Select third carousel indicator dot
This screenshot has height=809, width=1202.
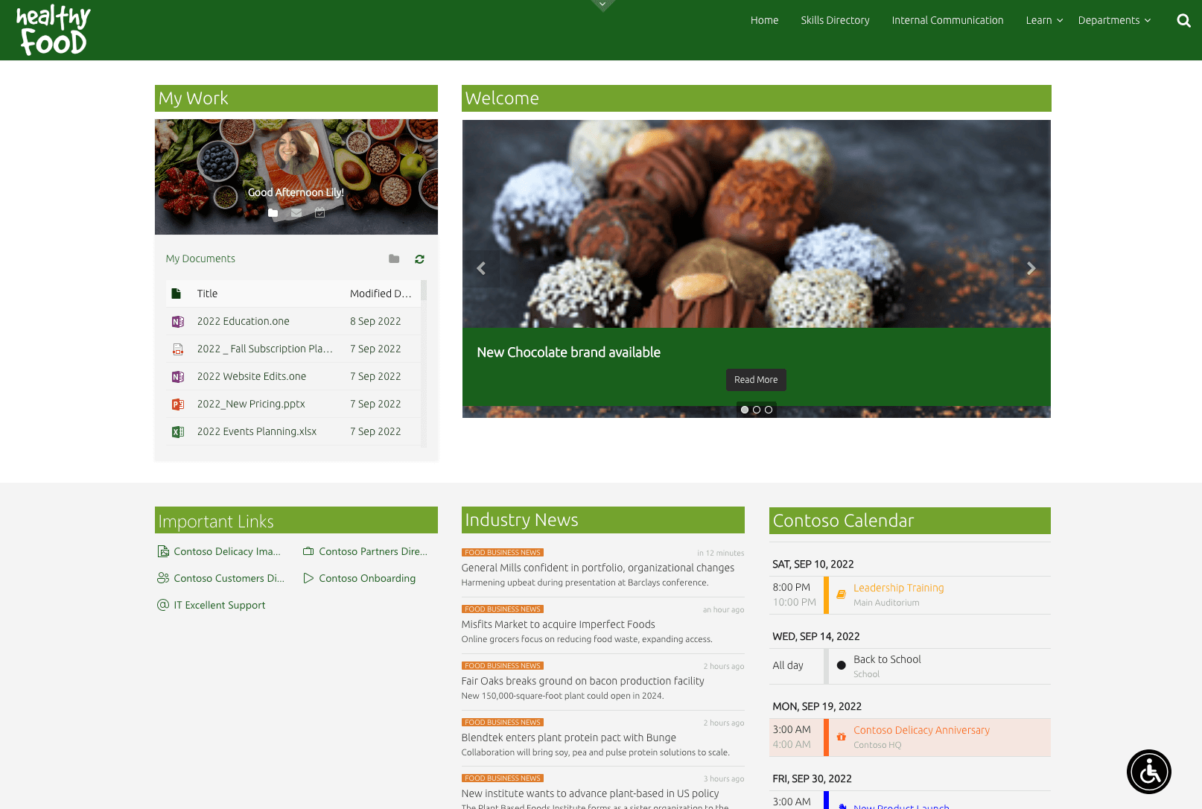(769, 410)
